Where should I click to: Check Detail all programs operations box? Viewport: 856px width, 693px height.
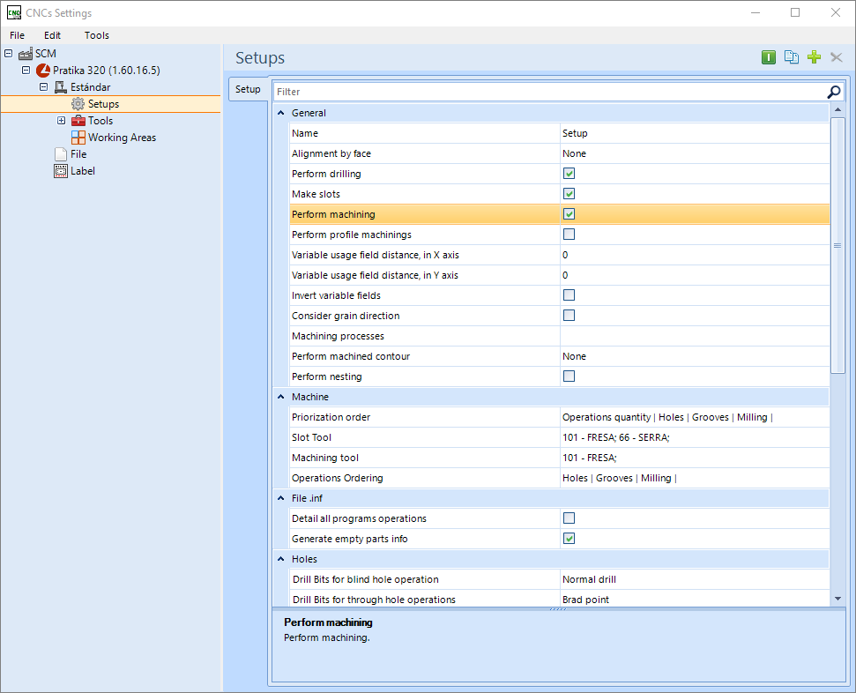point(569,518)
